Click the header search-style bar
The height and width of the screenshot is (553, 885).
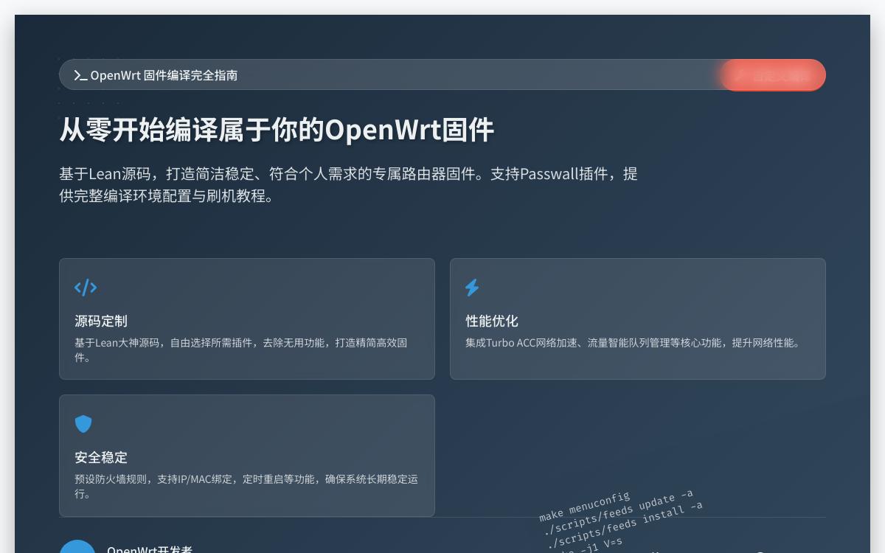pyautogui.click(x=442, y=74)
